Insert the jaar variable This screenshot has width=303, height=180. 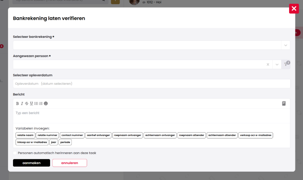53,142
